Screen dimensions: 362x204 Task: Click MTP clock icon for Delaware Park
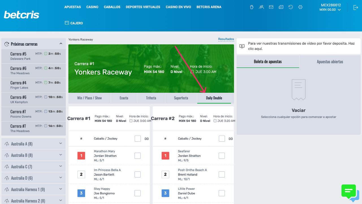46,54
